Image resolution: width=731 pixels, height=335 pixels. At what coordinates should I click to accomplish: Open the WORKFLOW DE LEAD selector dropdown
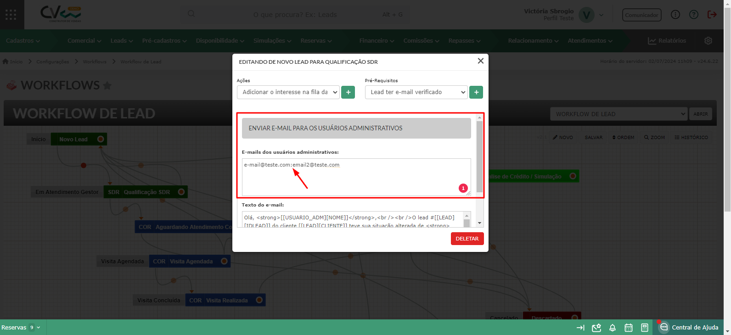pos(619,114)
